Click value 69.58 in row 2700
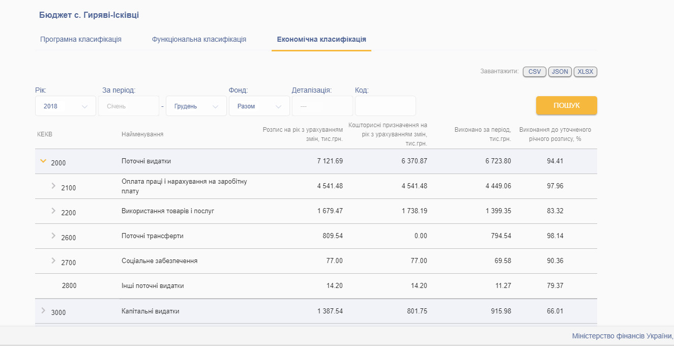This screenshot has width=674, height=346. pos(503,261)
